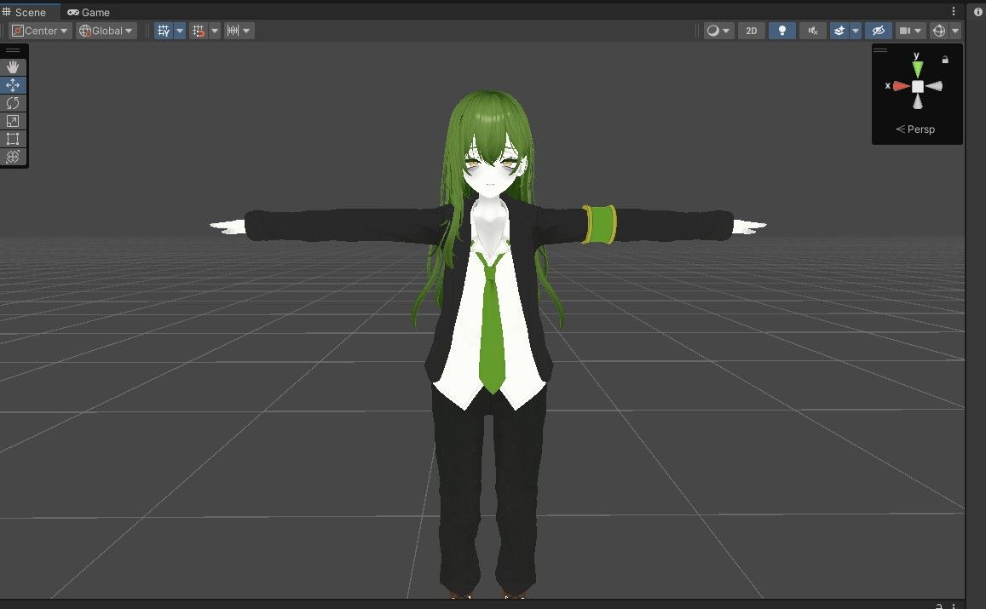Screen dimensions: 986x609
Task: Select the Scale tool
Action: (13, 121)
